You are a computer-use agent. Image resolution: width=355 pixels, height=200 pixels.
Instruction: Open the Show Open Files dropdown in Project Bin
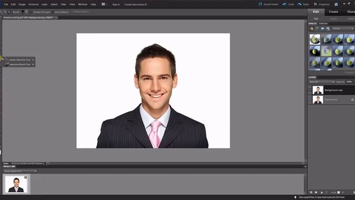tap(20, 171)
